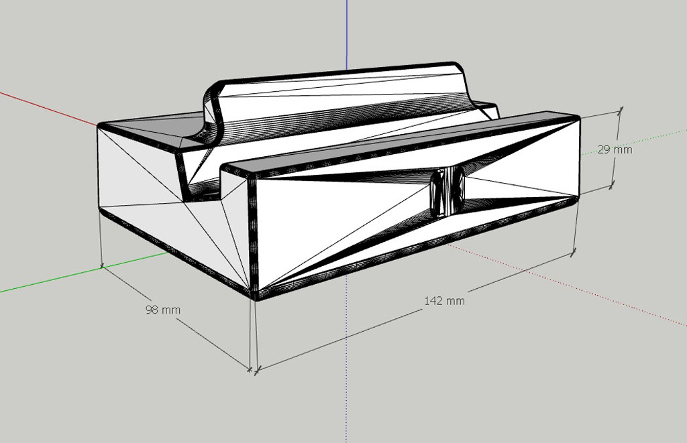Click the 142 mm dimension line right of the label
Viewport: 687px width, 443px height.
tap(523, 273)
